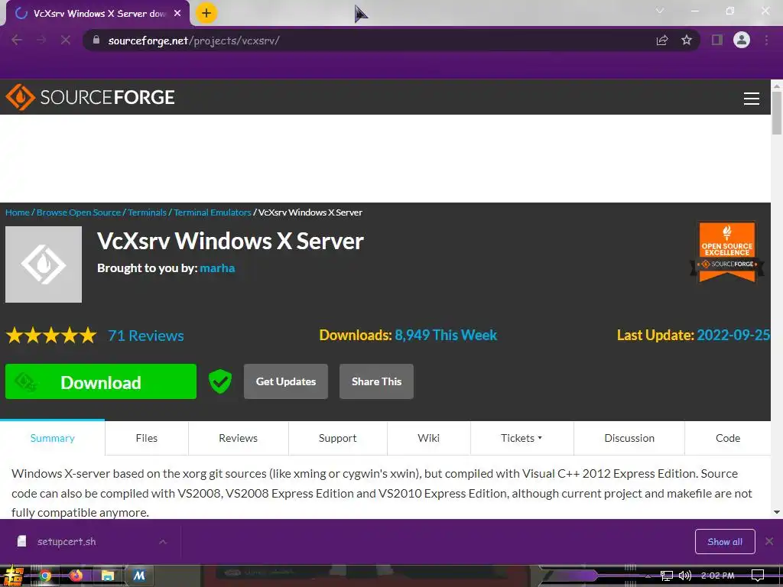Toggle the browser side panel

[717, 40]
